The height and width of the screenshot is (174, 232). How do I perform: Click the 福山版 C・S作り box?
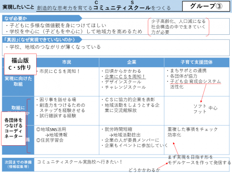pos(20,64)
